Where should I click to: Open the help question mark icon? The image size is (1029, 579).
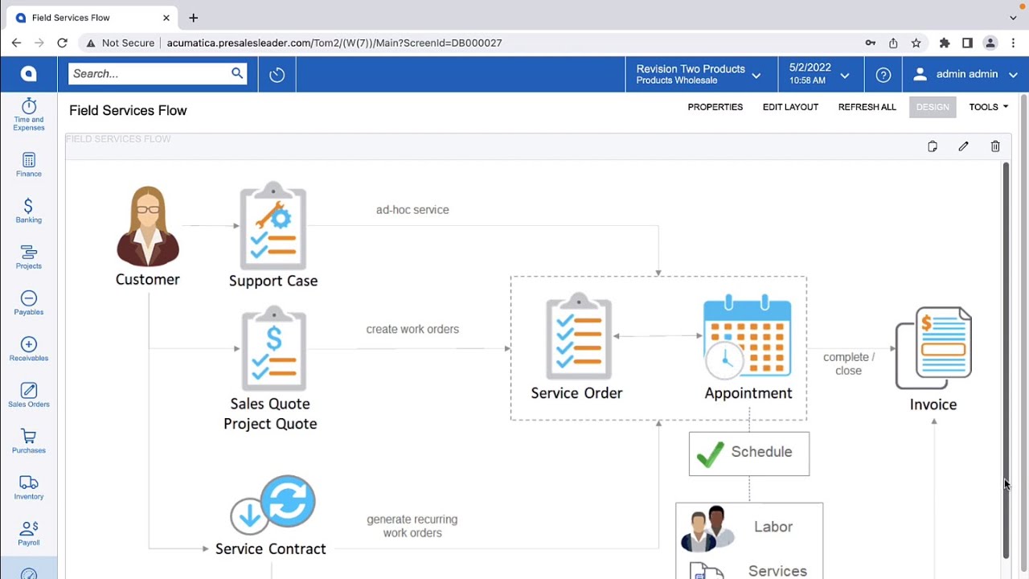[x=883, y=75]
